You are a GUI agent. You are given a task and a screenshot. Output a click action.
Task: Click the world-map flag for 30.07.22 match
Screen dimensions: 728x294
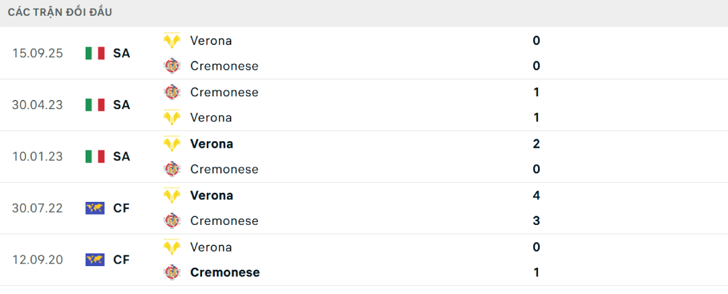[95, 208]
